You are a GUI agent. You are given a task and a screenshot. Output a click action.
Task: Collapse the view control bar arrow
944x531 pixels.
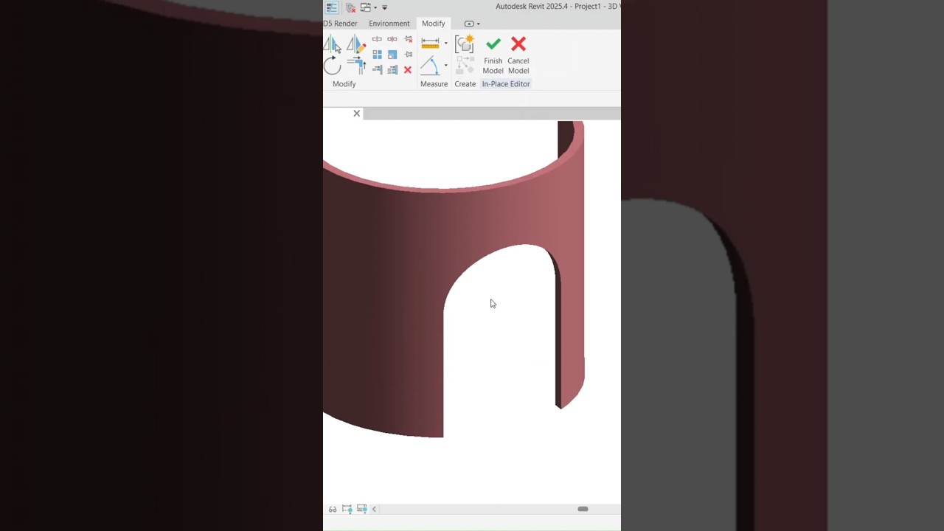tap(374, 509)
